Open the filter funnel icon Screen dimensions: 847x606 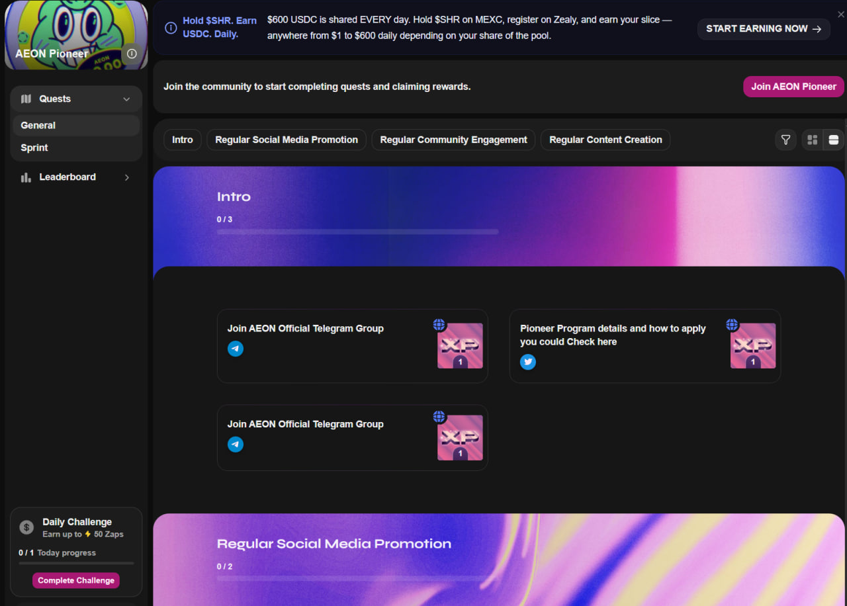785,140
